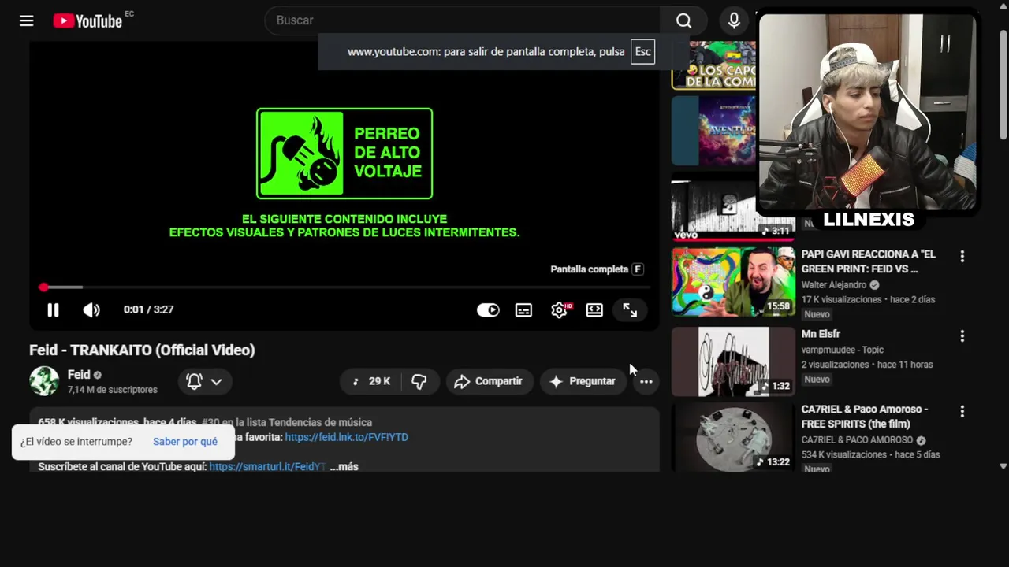Open Feid channel avatar

click(x=44, y=381)
